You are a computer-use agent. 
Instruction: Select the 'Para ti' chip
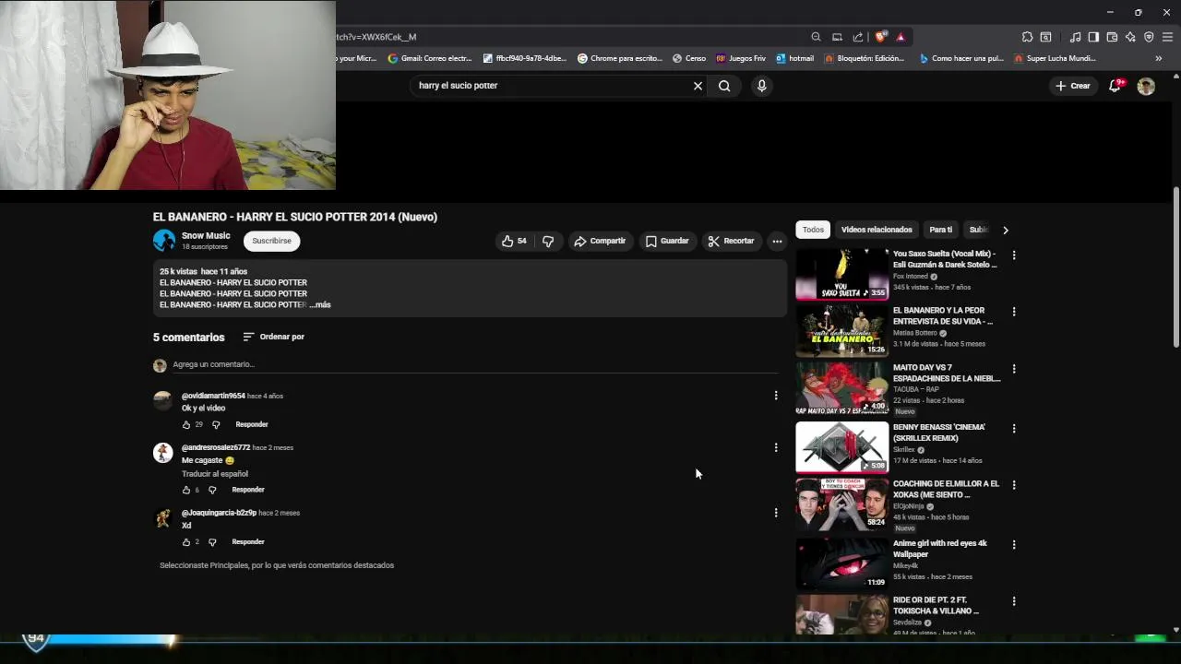pos(940,230)
